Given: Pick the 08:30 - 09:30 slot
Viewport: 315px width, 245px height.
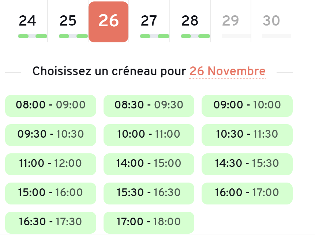Looking at the screenshot, I should coord(149,106).
